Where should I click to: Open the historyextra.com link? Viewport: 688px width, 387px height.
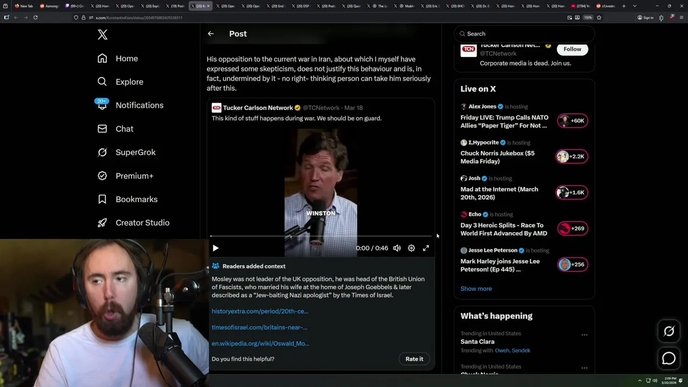pyautogui.click(x=260, y=311)
